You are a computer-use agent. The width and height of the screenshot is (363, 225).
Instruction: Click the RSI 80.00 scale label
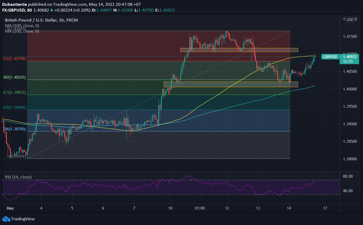(x=348, y=176)
